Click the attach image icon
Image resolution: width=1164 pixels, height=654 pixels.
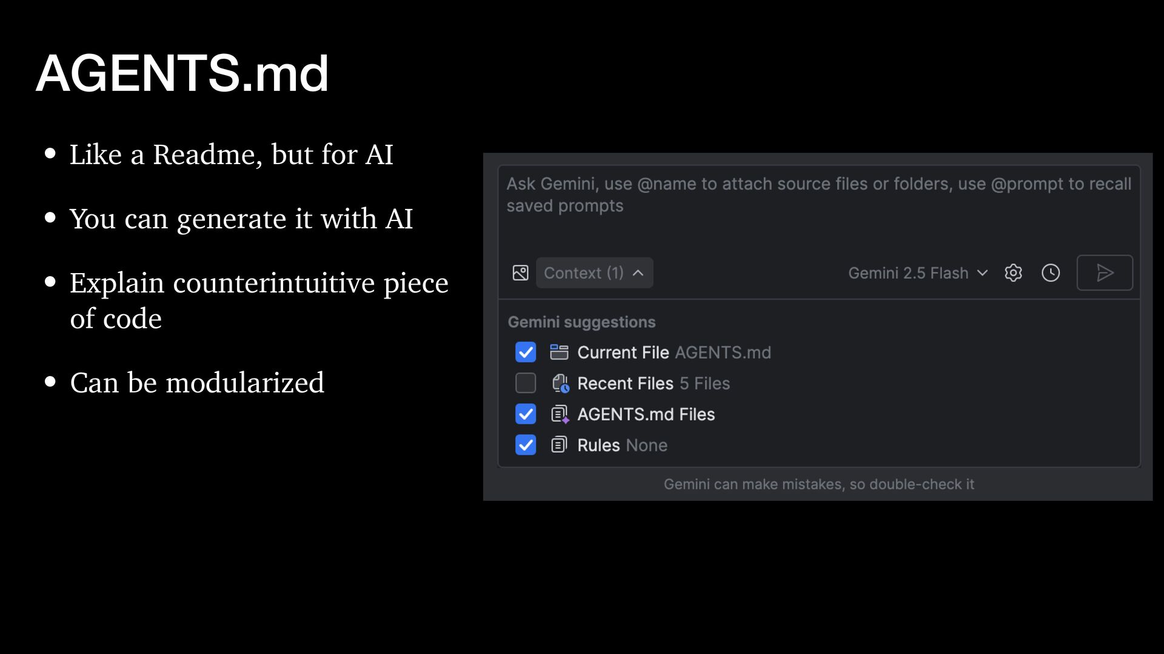[520, 273]
